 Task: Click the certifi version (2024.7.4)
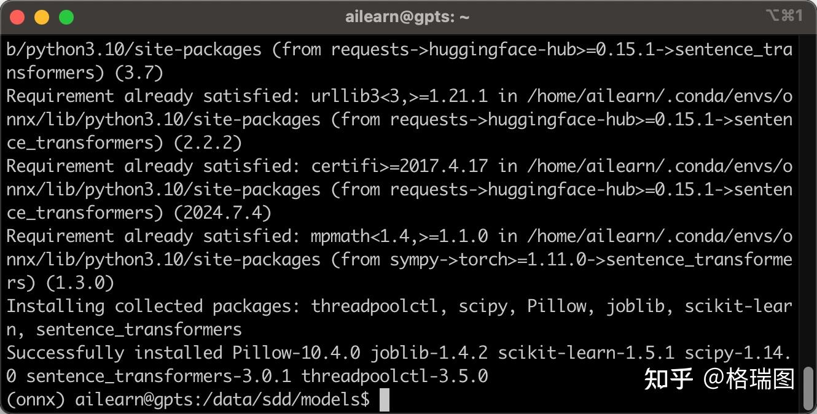tap(222, 213)
